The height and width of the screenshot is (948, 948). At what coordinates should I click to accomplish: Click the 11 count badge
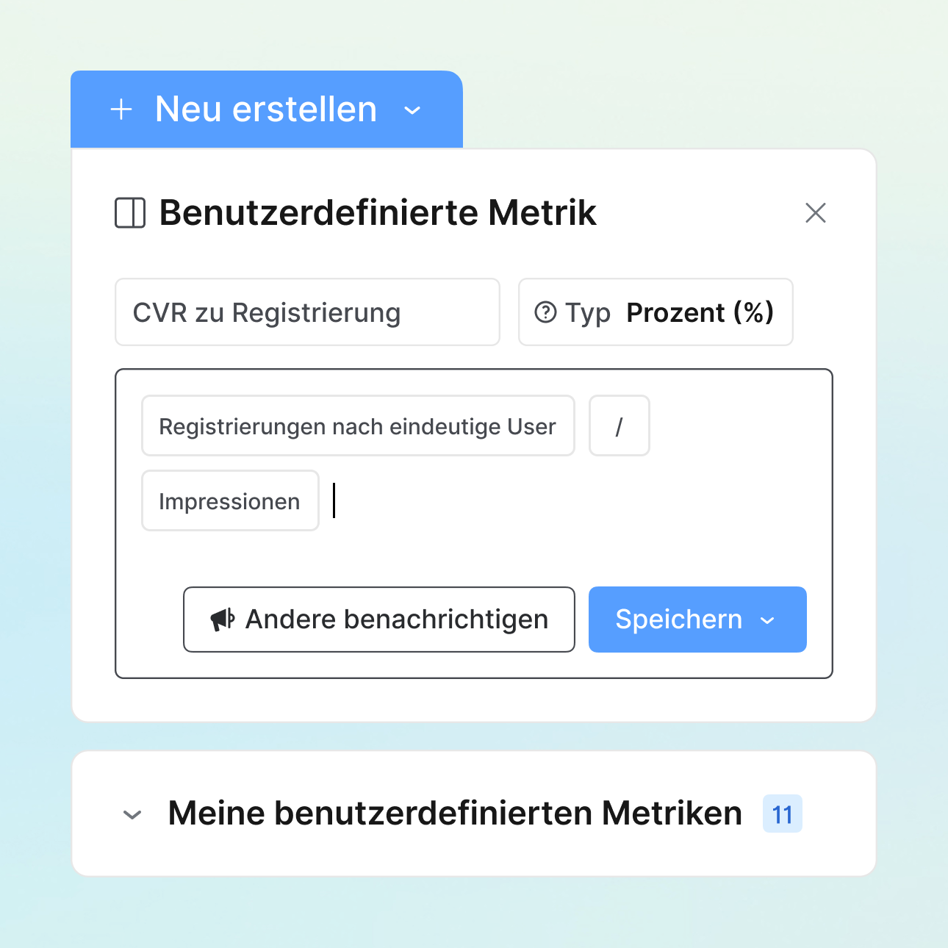coord(783,814)
